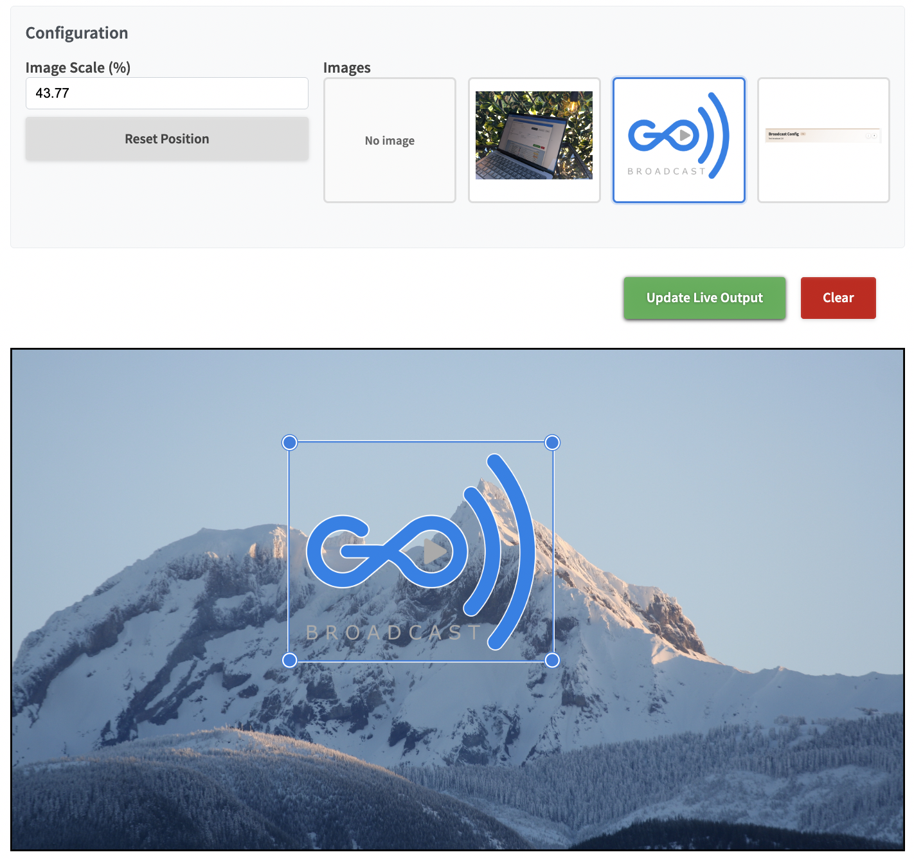Click the Reset Position button

(x=167, y=139)
